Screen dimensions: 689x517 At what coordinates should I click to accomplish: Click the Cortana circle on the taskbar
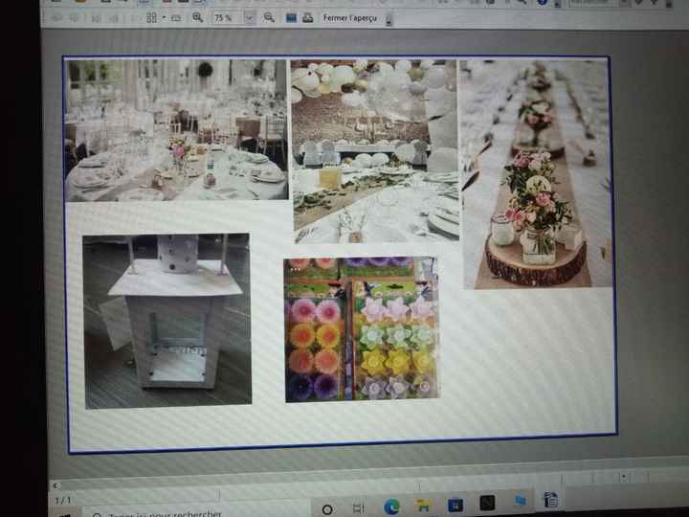[326, 509]
